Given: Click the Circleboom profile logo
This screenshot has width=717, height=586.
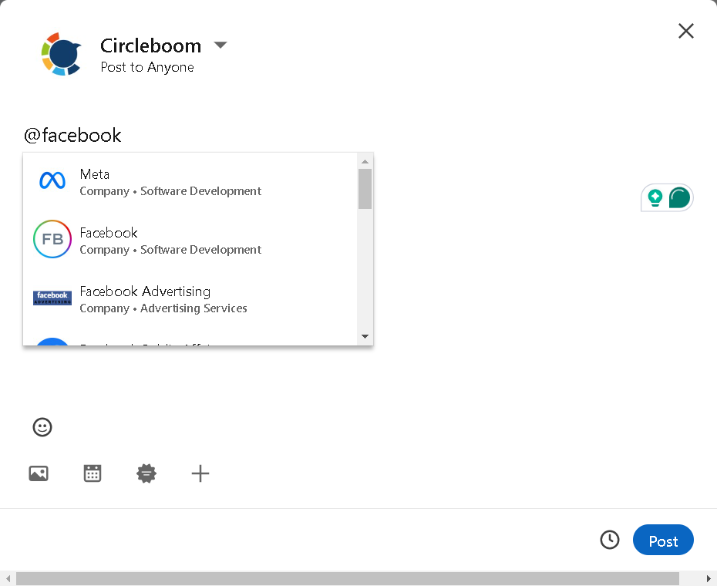Looking at the screenshot, I should pos(61,54).
